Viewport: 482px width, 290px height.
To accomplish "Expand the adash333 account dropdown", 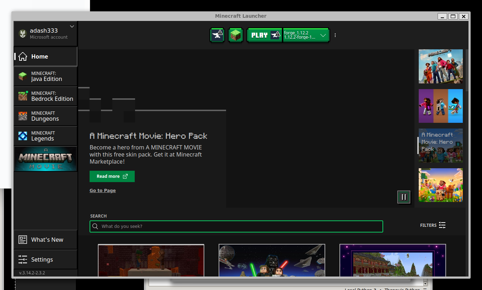I will pyautogui.click(x=72, y=27).
